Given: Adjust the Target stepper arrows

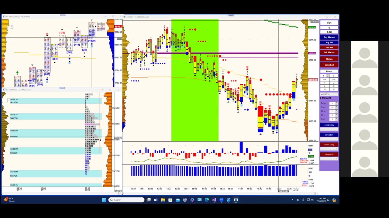Looking at the screenshot, I should click(337, 103).
